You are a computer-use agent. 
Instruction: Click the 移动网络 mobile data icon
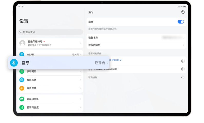click(x=22, y=71)
